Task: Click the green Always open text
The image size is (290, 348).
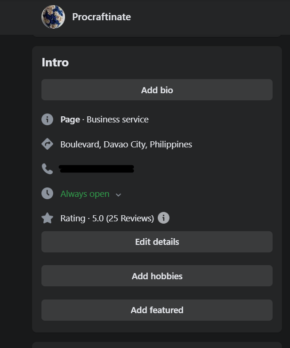Action: tap(85, 194)
